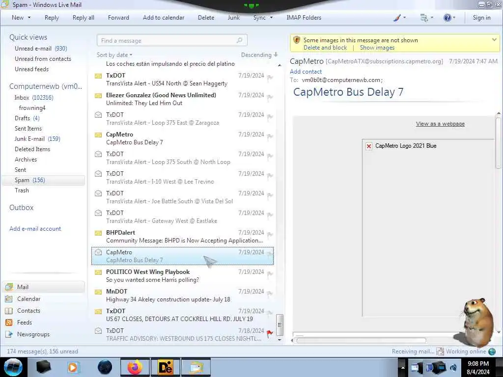Open the Inbox folder
This screenshot has width=503, height=377.
coord(34,98)
